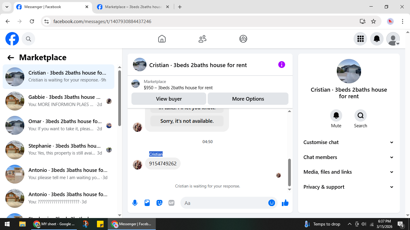Screen dimensions: 410x230
Task: Choose a sticker icon
Action: [159, 203]
